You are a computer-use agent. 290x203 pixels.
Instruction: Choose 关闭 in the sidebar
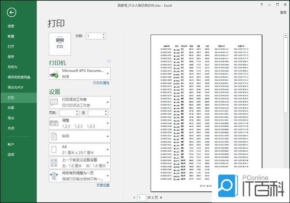(x=11, y=128)
